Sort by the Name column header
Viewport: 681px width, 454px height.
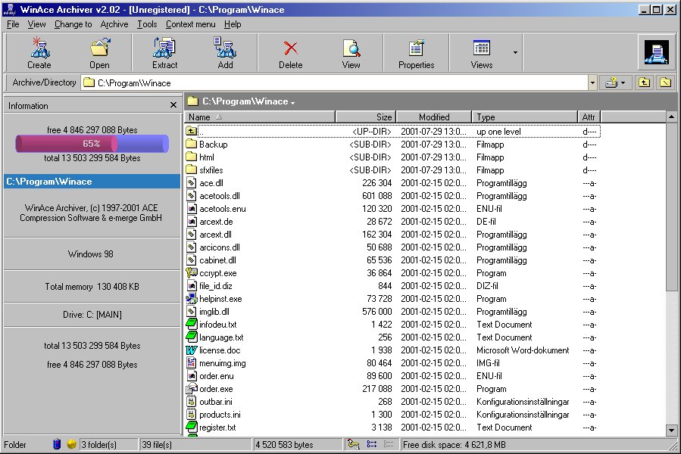tap(260, 117)
